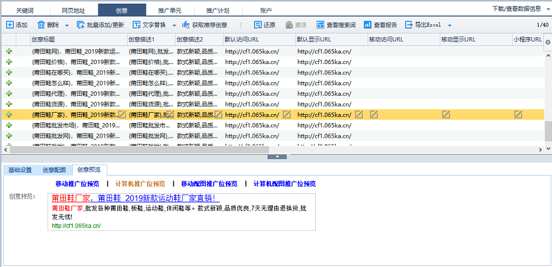Open the 导出Excel dropdown arrow
This screenshot has height=267, width=552.
[x=449, y=26]
